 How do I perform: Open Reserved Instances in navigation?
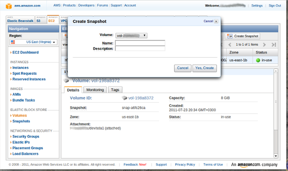point(29,79)
